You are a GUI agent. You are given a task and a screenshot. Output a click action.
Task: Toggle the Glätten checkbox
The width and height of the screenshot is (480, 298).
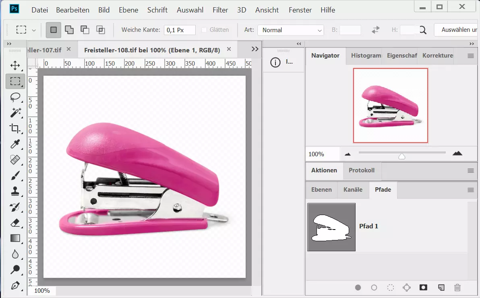[204, 30]
